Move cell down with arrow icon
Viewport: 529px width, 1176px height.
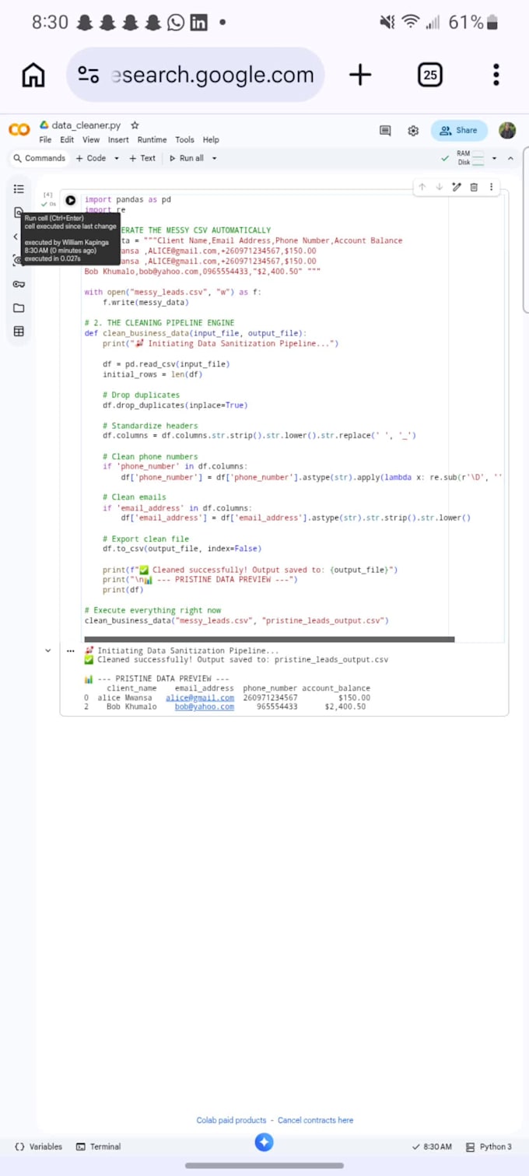pyautogui.click(x=439, y=187)
